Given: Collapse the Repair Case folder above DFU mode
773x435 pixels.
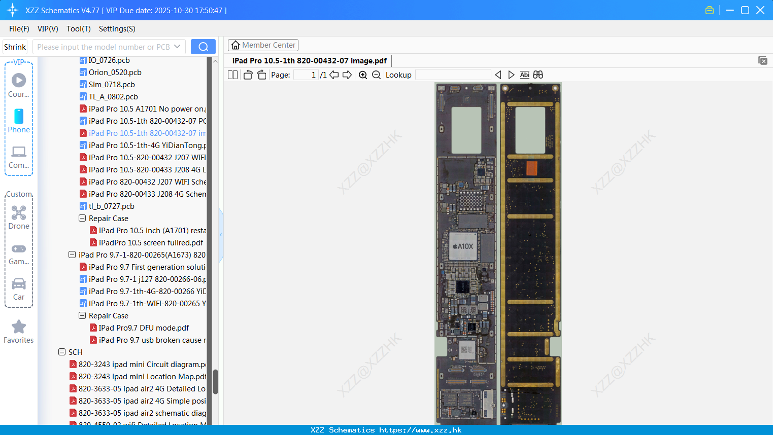Looking at the screenshot, I should (82, 315).
